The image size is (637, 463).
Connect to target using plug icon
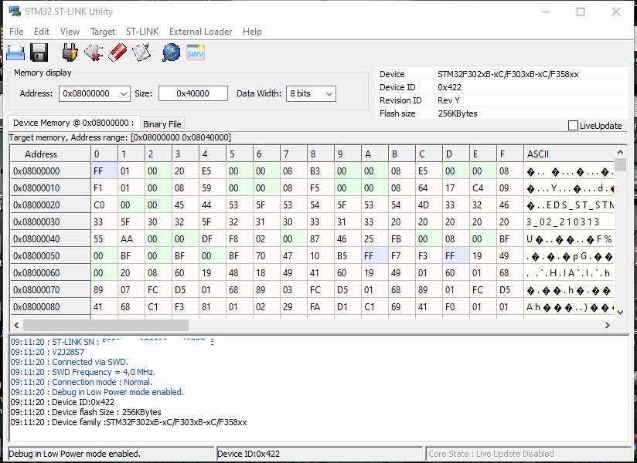70,52
